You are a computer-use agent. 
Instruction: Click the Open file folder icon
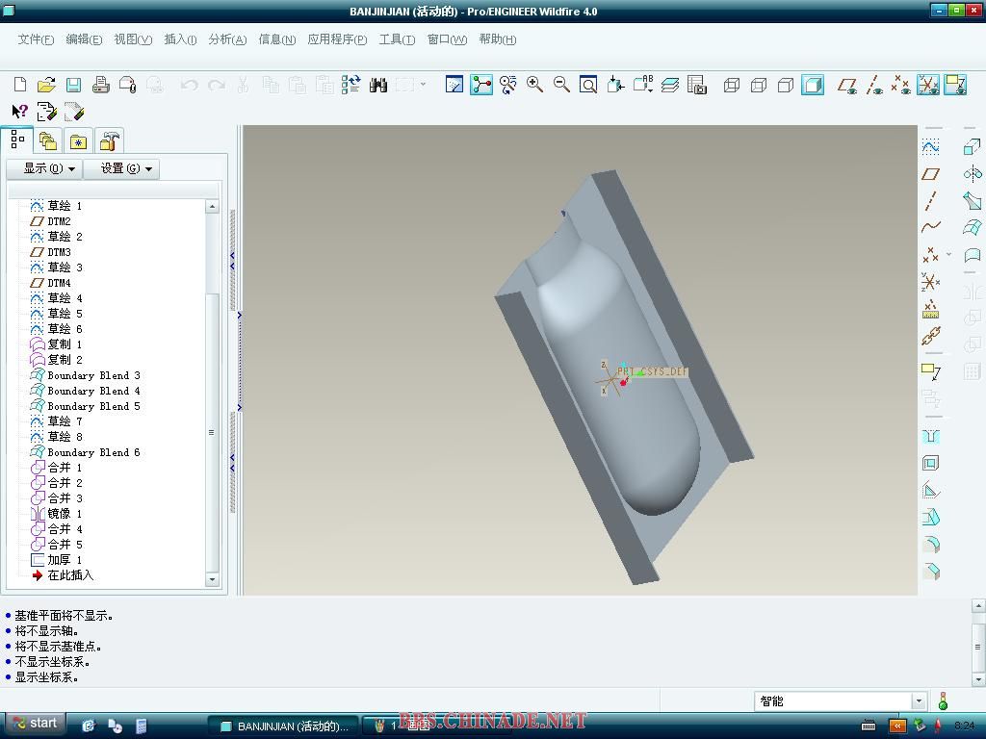click(46, 86)
